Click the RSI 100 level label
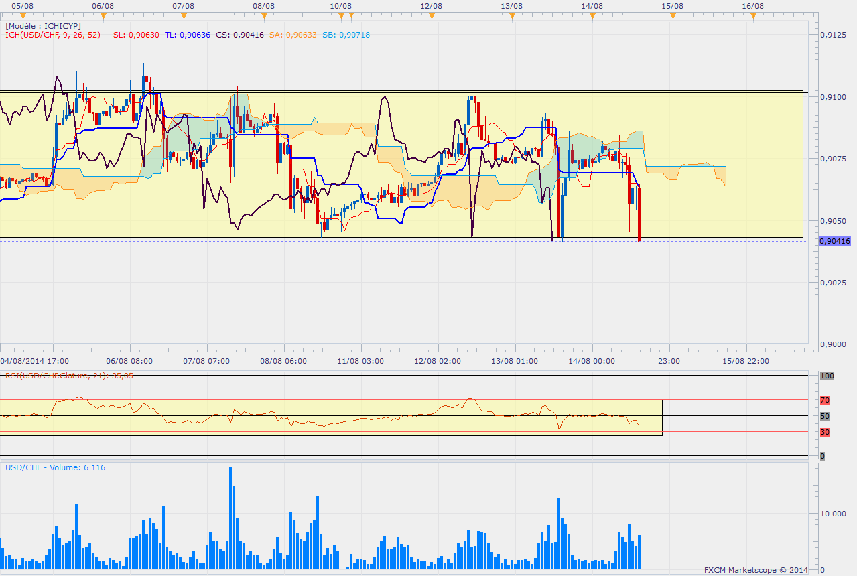857x576 pixels. [x=827, y=376]
